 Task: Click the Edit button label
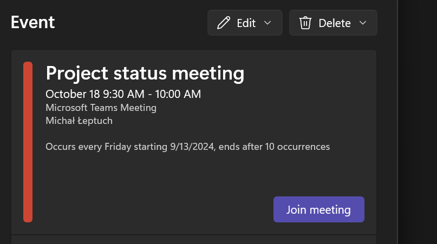point(246,23)
